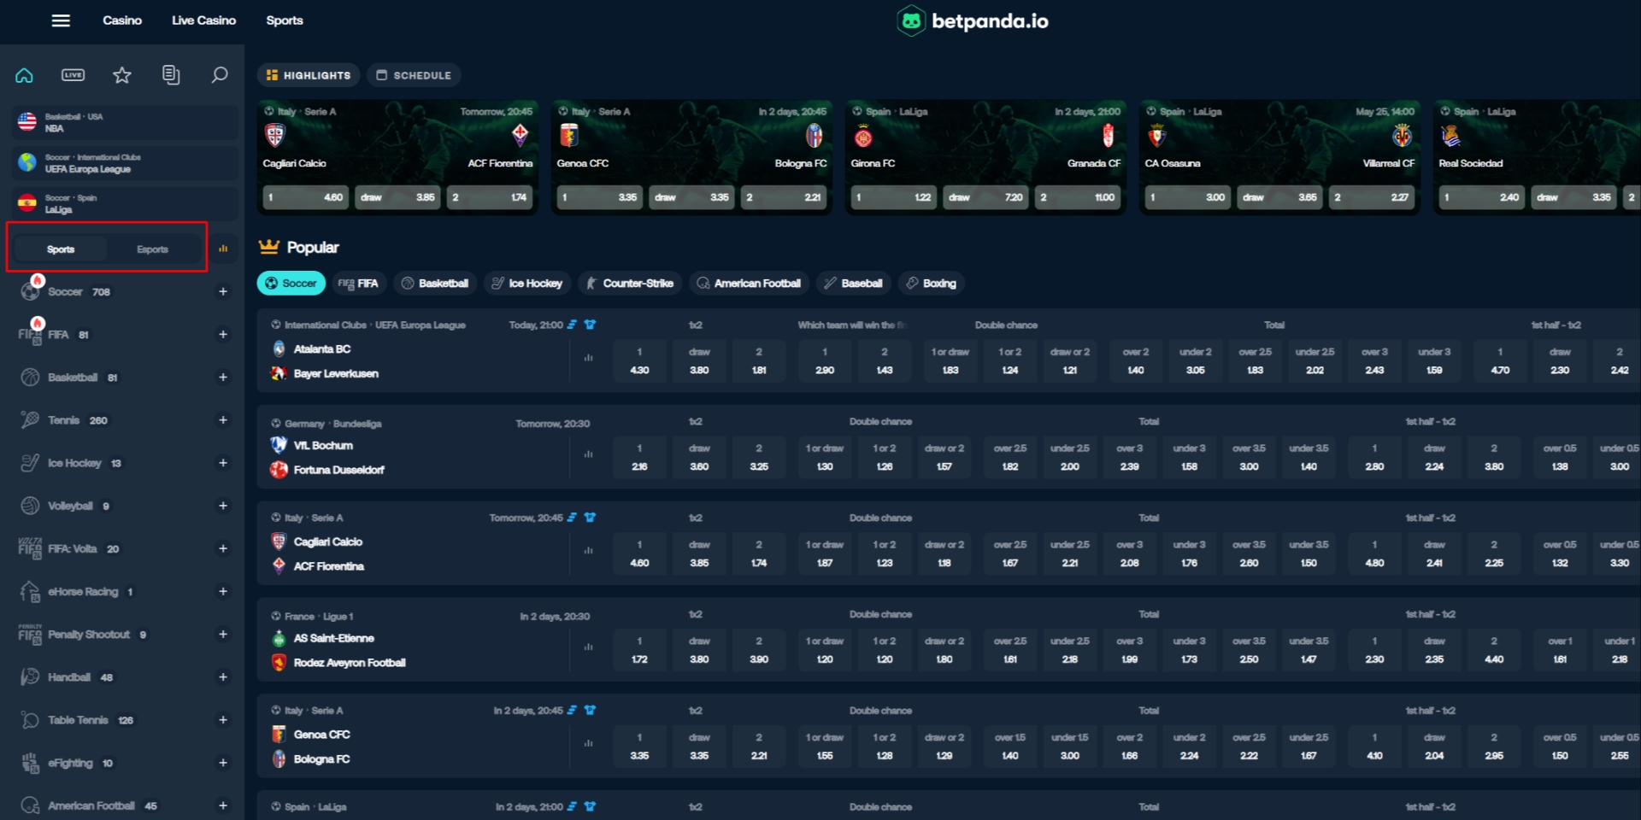Open favorites star icon

(x=122, y=75)
